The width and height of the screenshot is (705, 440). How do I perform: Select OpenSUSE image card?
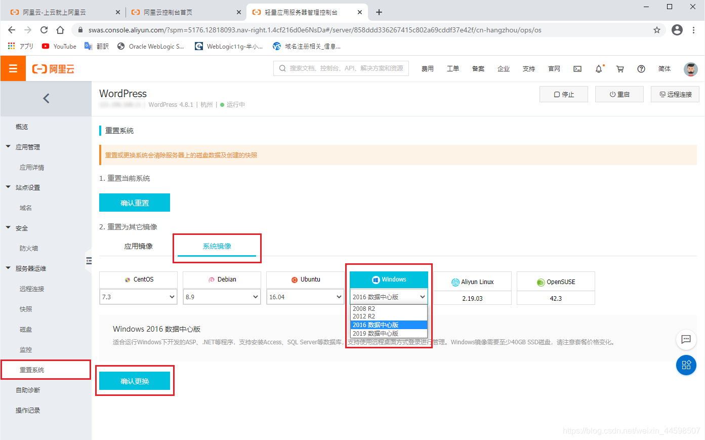point(556,288)
